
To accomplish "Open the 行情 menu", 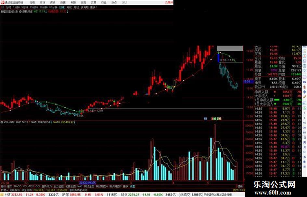I will (x=32, y=3).
